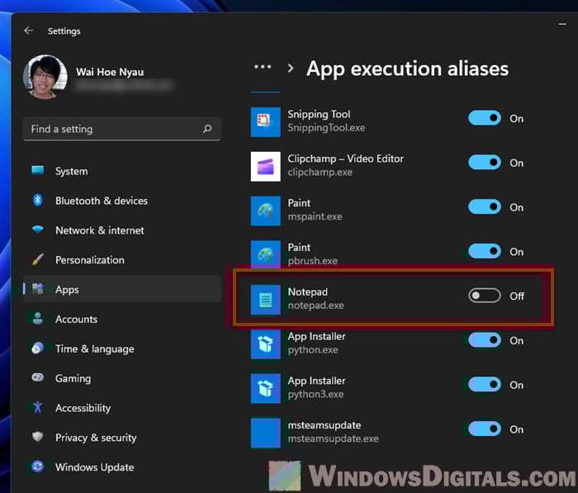
Task: Expand the breadcrumb ellipsis menu
Action: 263,68
